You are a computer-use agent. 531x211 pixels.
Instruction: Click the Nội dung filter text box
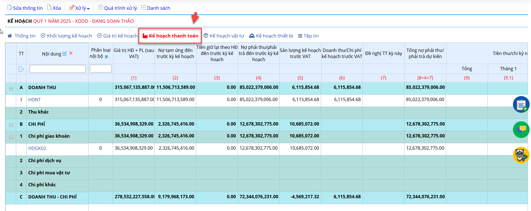point(58,69)
